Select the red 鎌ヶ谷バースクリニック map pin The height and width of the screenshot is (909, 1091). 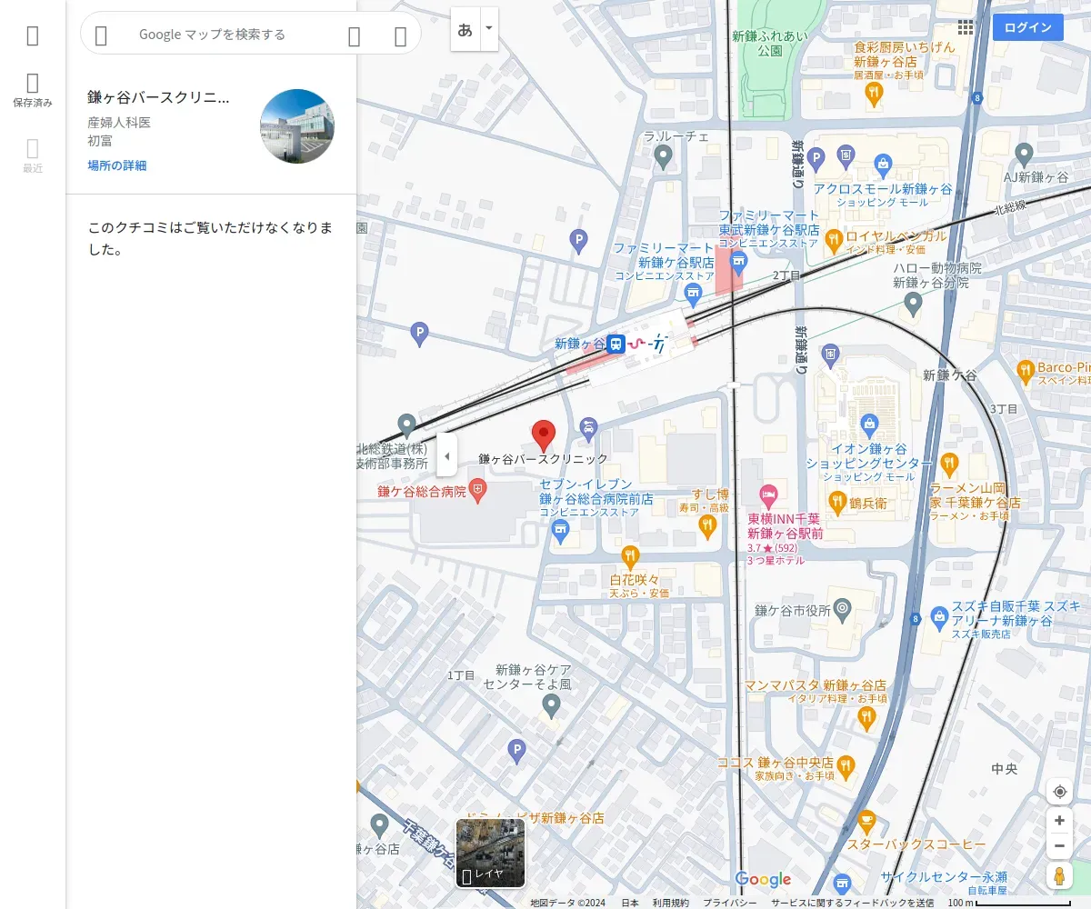coord(544,436)
